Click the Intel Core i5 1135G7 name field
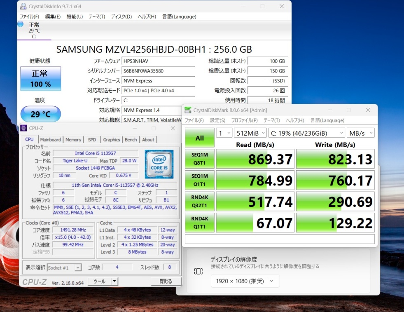This screenshot has height=312, width=404. tap(95, 153)
